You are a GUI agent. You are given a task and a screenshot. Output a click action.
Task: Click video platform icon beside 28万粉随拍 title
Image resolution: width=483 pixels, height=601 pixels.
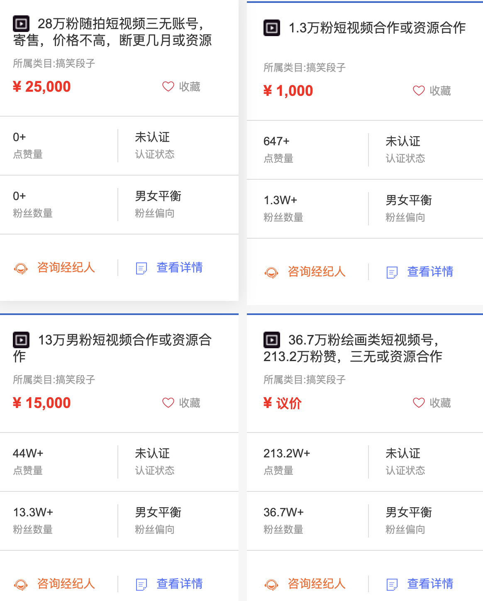point(21,24)
